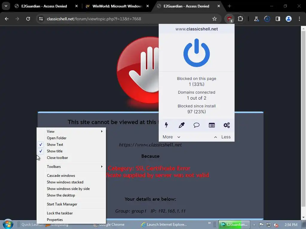Expand the Toolbars submenu
This screenshot has height=229, width=306.
(x=71, y=167)
